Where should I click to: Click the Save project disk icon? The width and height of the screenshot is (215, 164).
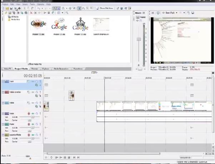pos(11,8)
